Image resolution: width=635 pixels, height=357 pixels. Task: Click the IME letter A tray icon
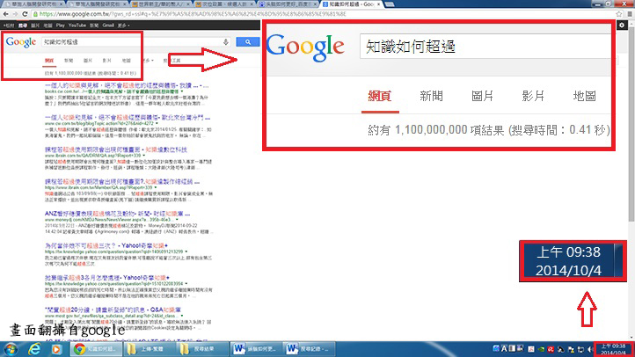coord(504,348)
